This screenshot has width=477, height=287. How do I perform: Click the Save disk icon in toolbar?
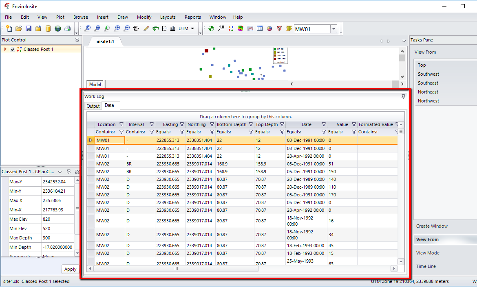point(29,28)
